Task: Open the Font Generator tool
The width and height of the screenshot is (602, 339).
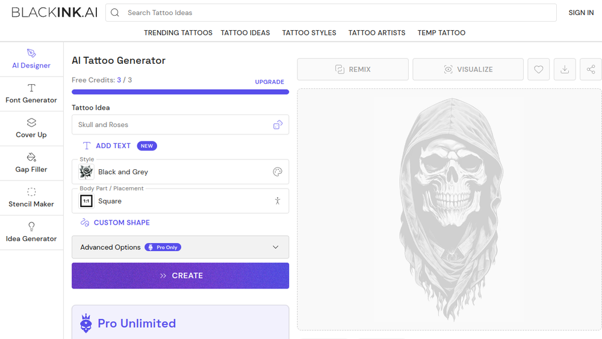Action: pyautogui.click(x=31, y=94)
